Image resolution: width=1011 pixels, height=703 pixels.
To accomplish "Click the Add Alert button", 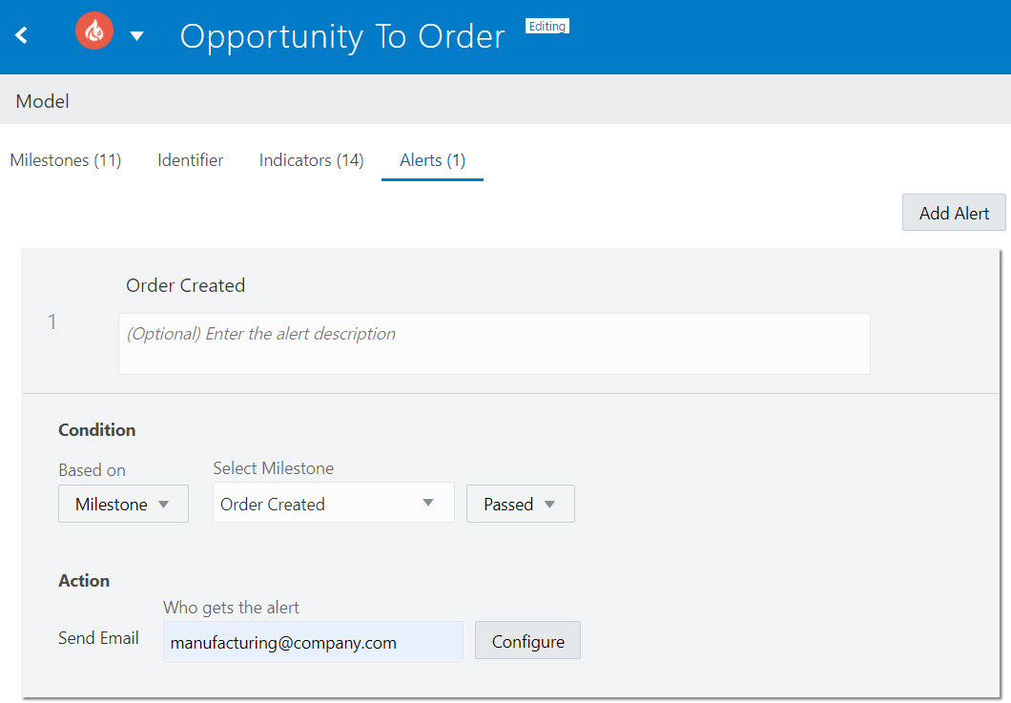I will coord(954,213).
